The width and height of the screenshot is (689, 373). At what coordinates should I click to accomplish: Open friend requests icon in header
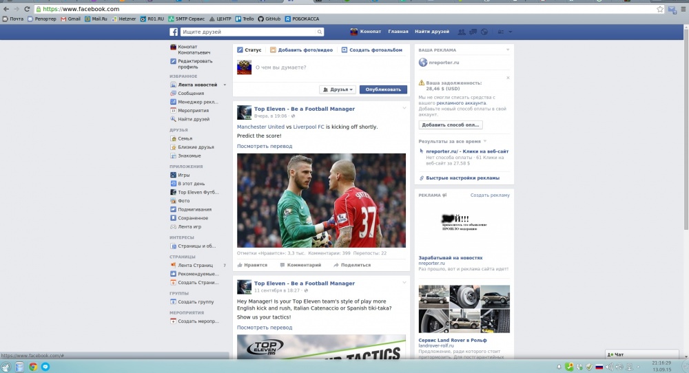point(462,32)
